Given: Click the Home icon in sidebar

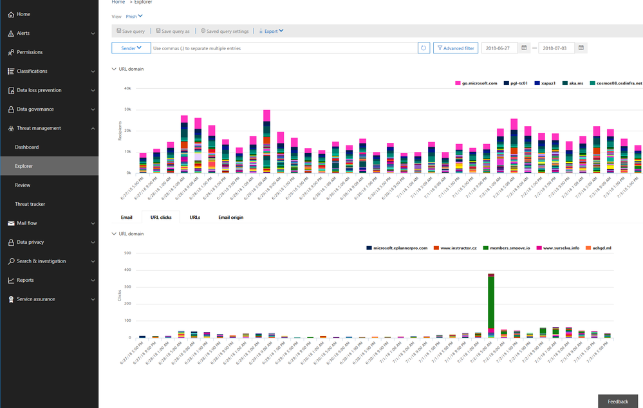Looking at the screenshot, I should tap(11, 14).
